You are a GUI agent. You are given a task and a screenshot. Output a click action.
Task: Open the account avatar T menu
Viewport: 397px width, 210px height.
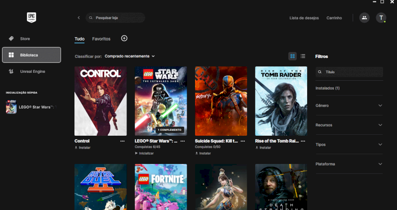(x=381, y=18)
